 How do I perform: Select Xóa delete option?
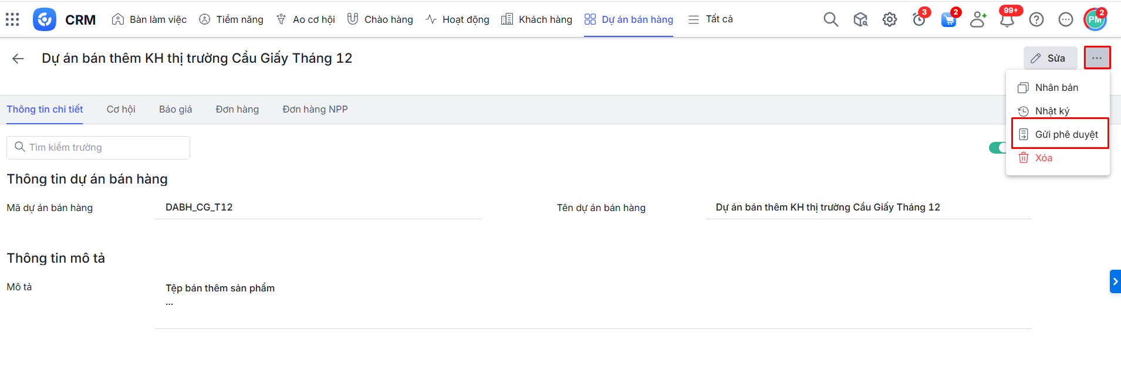[x=1043, y=158]
